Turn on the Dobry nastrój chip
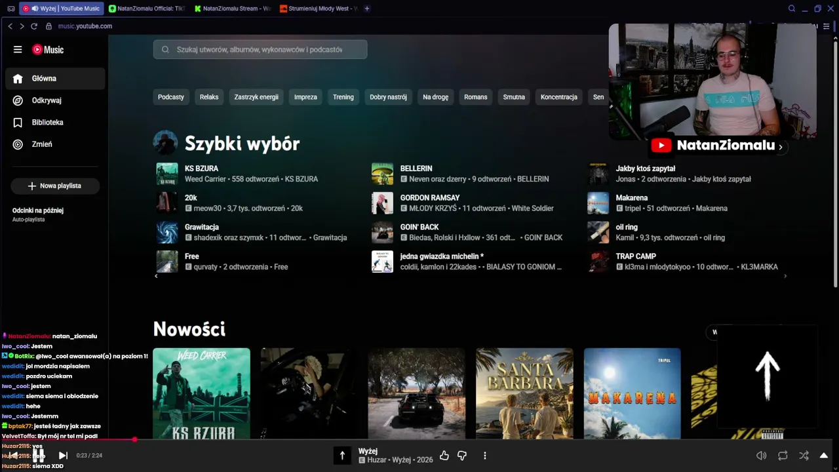Viewport: 839px width, 472px height. pyautogui.click(x=388, y=97)
